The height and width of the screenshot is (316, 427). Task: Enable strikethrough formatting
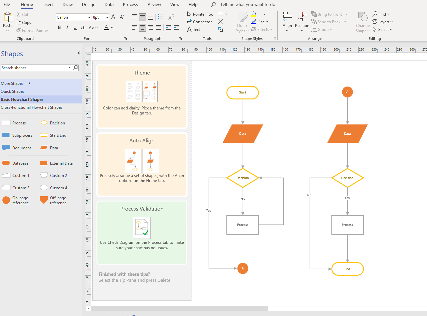click(83, 28)
